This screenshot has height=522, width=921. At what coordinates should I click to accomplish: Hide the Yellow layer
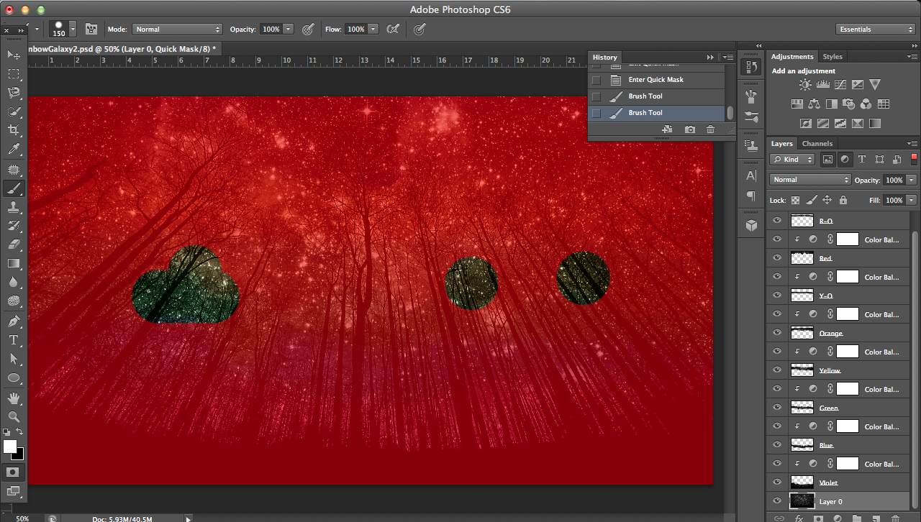(776, 370)
